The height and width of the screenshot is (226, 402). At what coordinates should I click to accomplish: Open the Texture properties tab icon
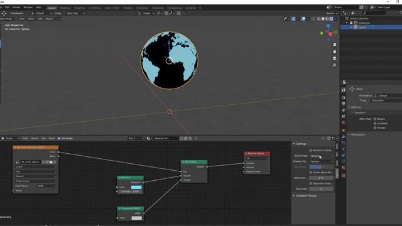tap(344, 176)
